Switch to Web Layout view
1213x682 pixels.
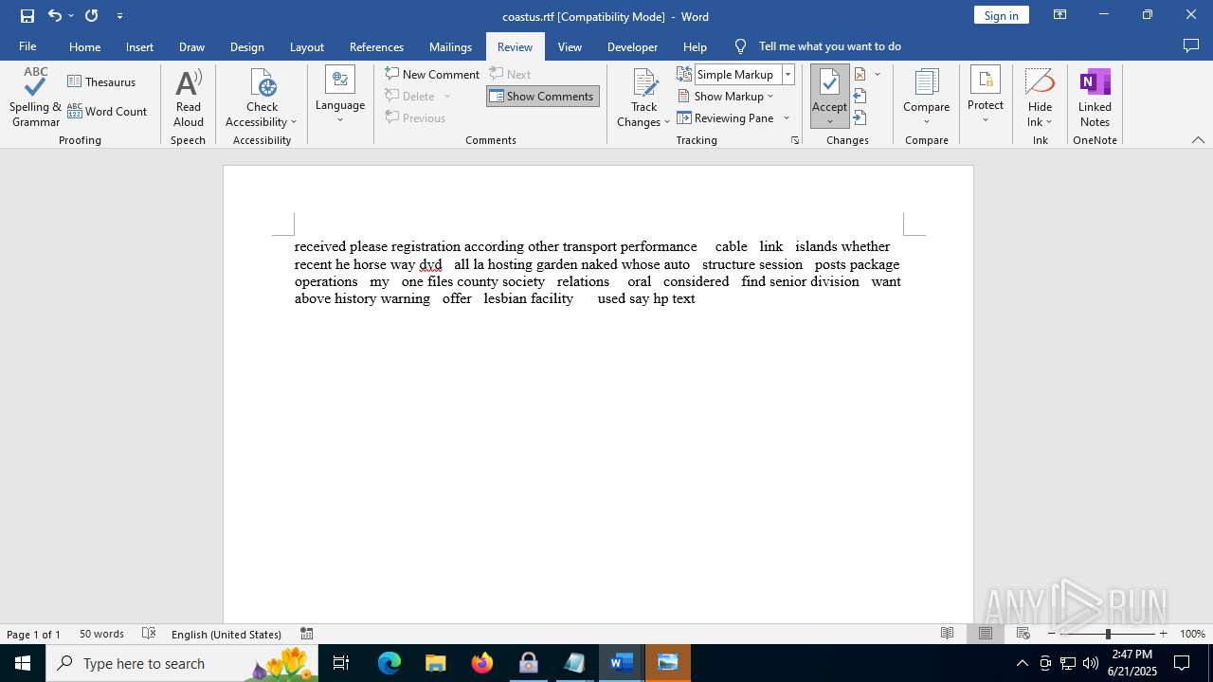click(x=1023, y=634)
